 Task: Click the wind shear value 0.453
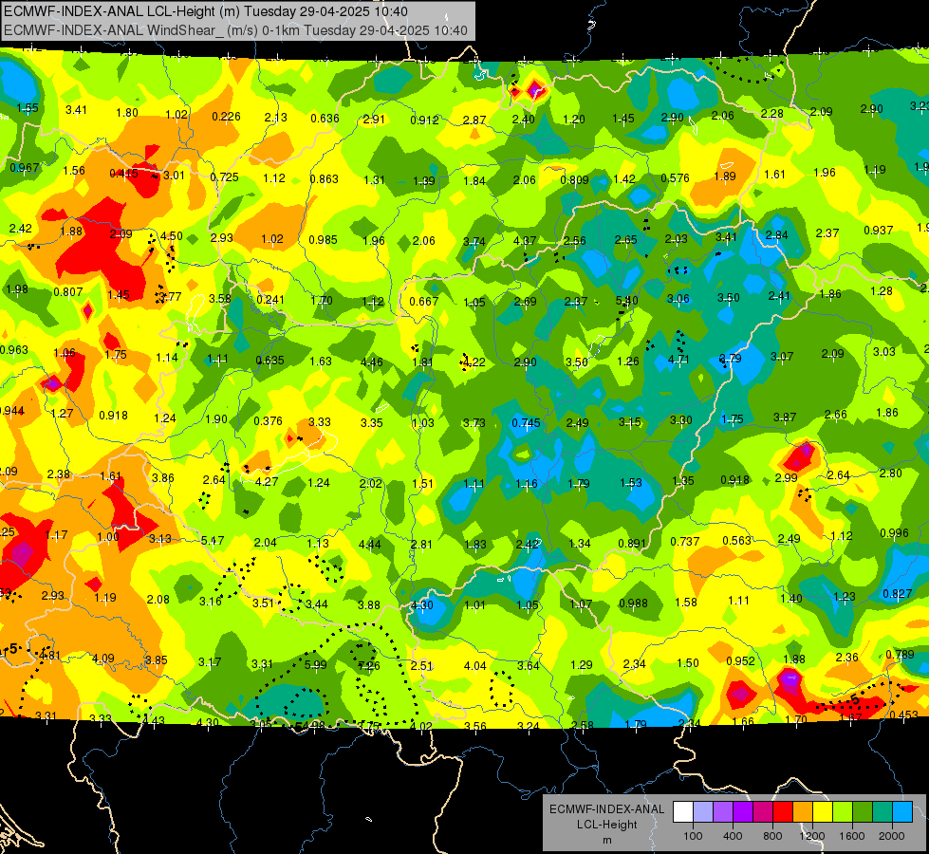904,715
